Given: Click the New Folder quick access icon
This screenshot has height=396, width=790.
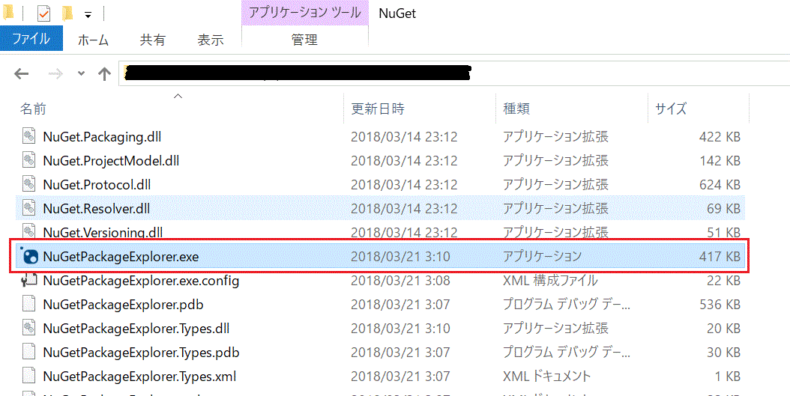Looking at the screenshot, I should 68,13.
